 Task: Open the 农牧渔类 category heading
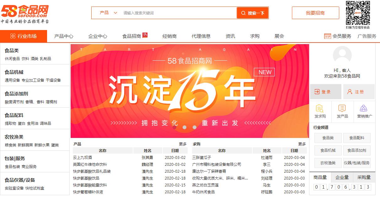click(x=14, y=137)
